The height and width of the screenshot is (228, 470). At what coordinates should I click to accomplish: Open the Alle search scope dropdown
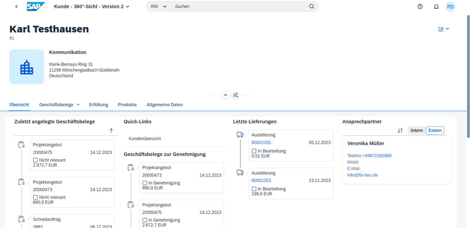pyautogui.click(x=159, y=6)
